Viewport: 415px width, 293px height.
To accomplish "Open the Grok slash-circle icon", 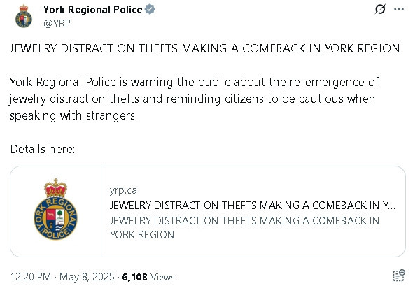I will click(380, 9).
